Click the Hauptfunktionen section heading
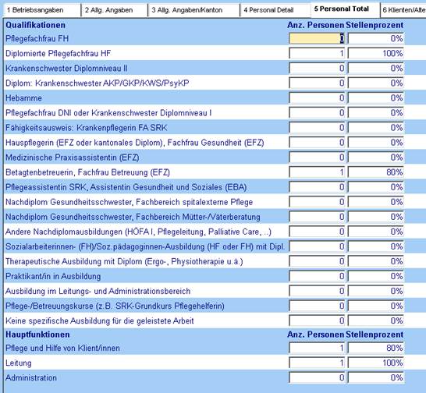Viewport: 426px width, 393px height. (37, 335)
